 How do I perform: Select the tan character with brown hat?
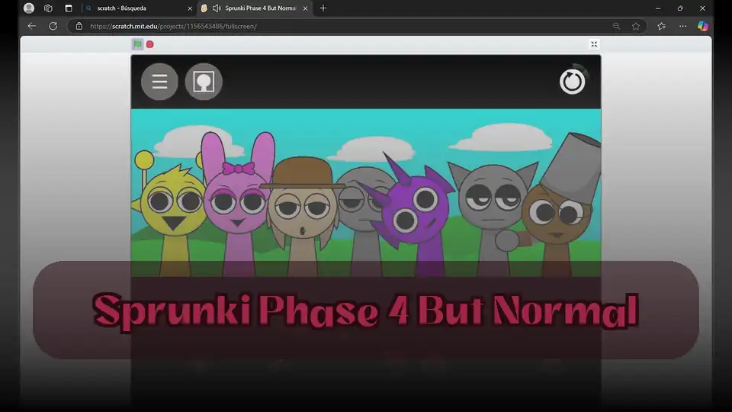coord(303,215)
